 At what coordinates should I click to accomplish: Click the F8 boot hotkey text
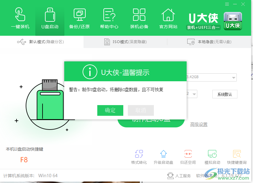[x=24, y=160]
